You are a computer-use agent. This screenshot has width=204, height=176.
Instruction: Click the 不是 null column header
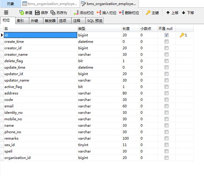pos(167,29)
